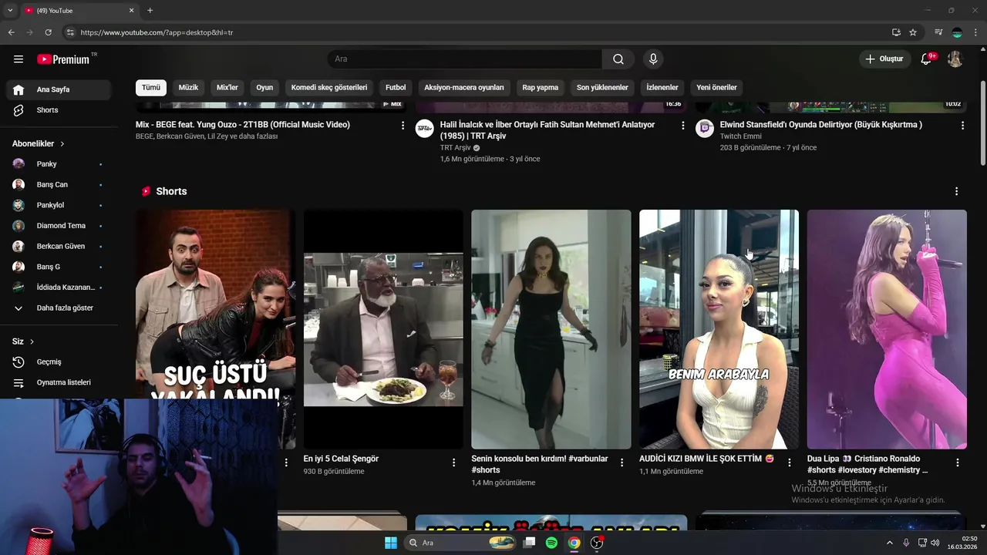Open options for Halil İnalcık video
The image size is (987, 555).
[682, 125]
